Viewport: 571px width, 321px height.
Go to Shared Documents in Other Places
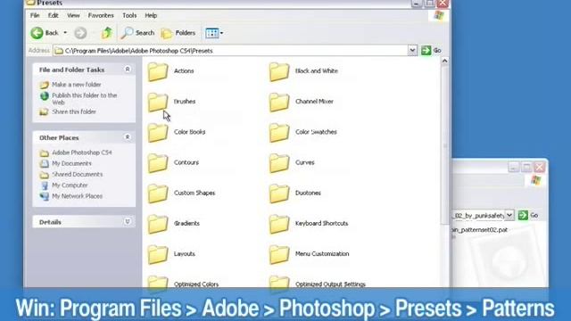pos(78,175)
